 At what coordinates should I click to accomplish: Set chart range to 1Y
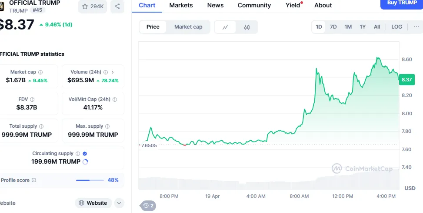(x=363, y=27)
